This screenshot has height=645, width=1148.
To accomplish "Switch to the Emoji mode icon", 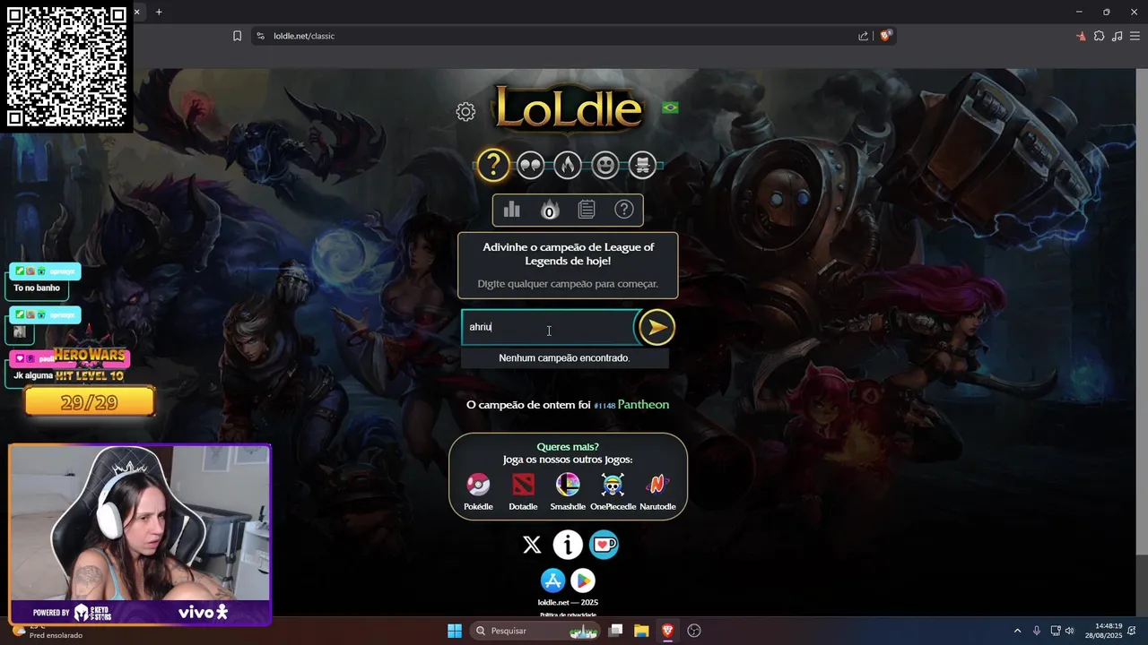I will point(605,165).
